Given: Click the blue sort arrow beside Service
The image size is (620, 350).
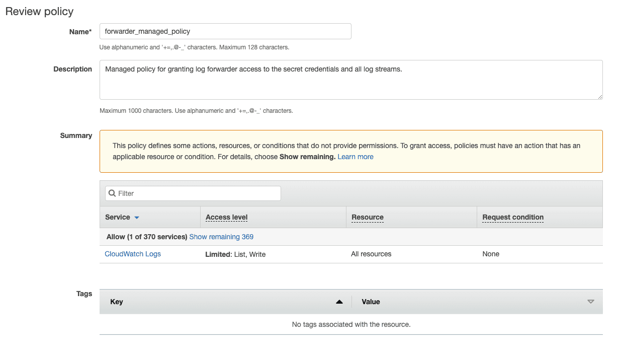Looking at the screenshot, I should 137,218.
